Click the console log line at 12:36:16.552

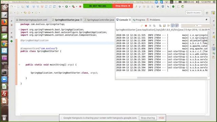[162, 70]
